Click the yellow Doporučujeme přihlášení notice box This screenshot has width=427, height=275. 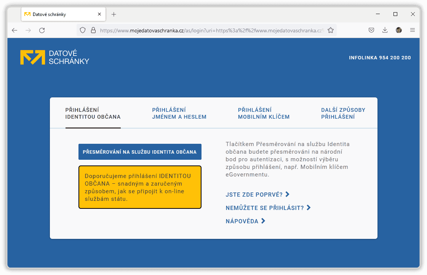coord(140,187)
